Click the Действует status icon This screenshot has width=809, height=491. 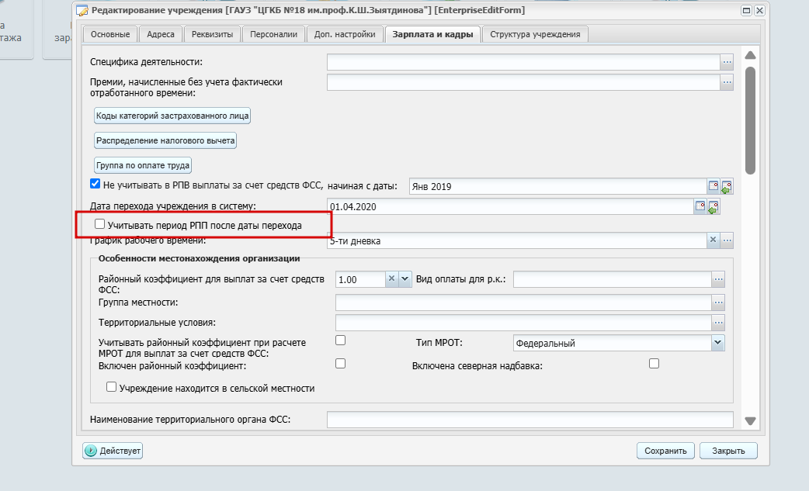[91, 451]
